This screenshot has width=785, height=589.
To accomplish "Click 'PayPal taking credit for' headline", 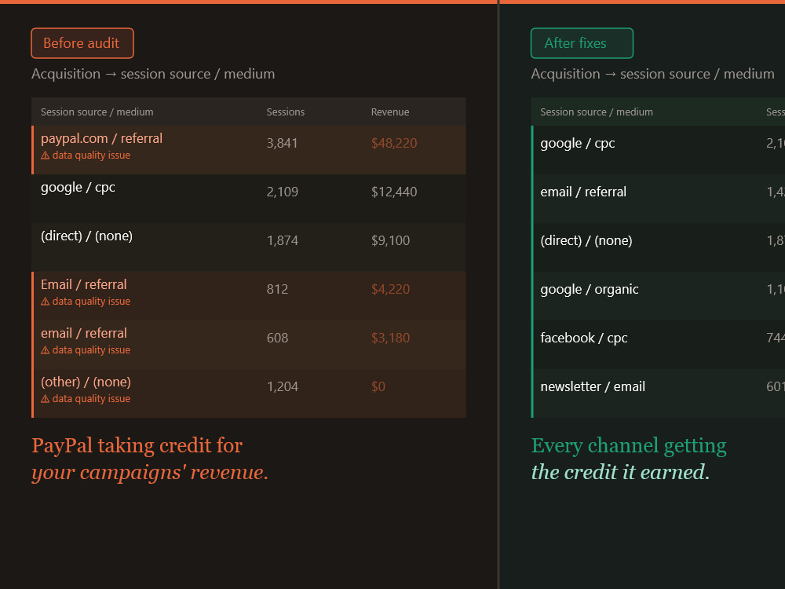I will [x=137, y=445].
